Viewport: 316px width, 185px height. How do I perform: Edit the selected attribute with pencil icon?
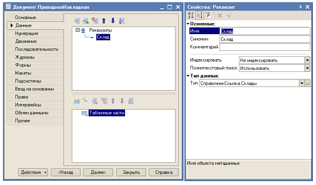86,21
